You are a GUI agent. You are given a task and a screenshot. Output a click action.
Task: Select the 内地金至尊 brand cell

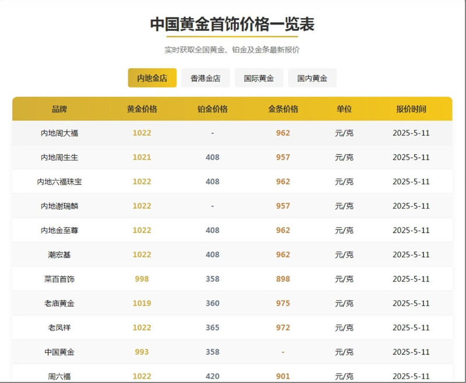(59, 230)
